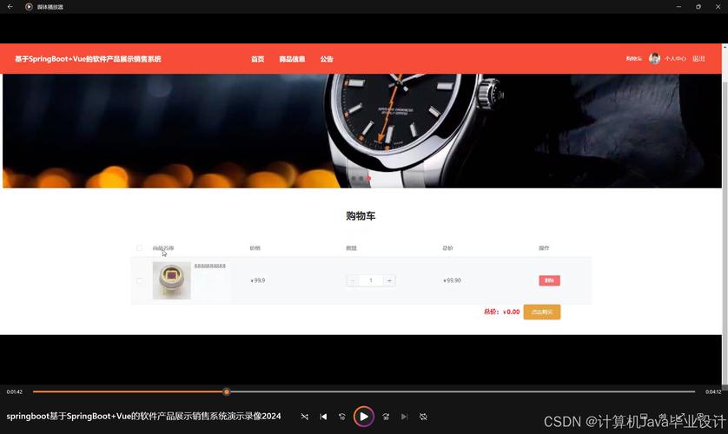
Task: Click the user avatar in the header
Action: (x=654, y=58)
